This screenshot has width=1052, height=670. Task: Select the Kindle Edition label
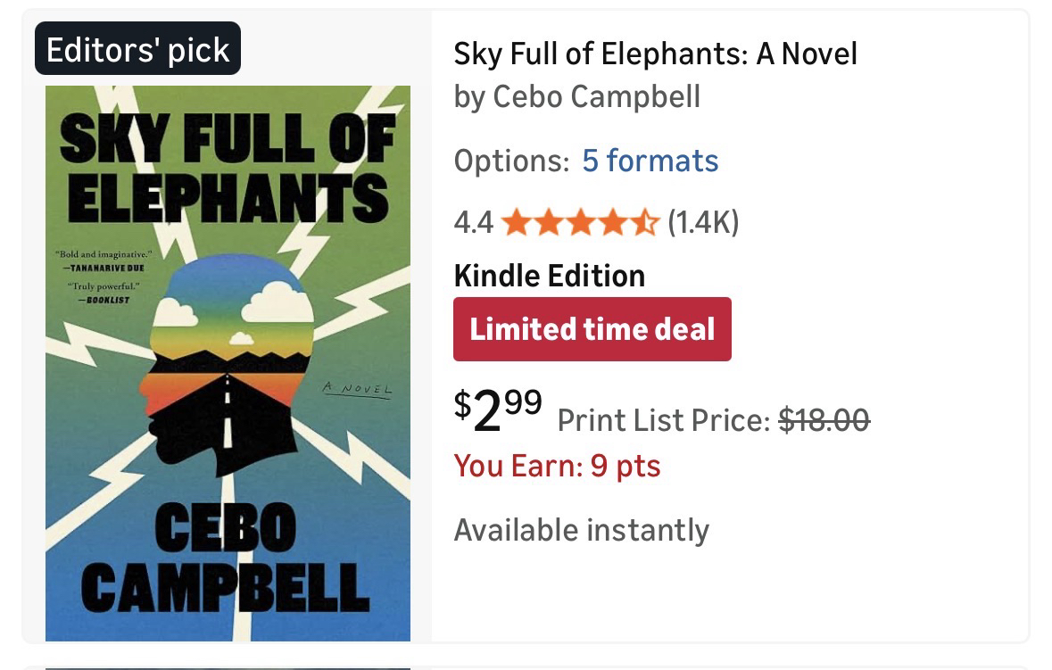(x=549, y=276)
